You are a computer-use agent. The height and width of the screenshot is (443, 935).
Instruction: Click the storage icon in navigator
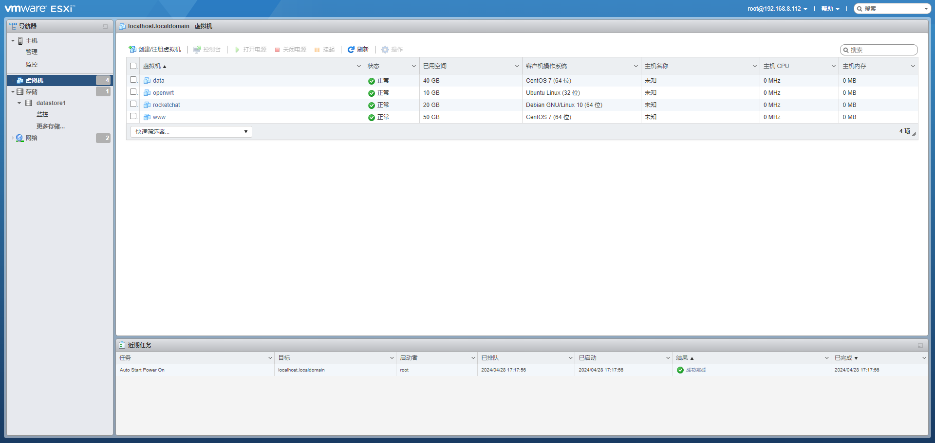pyautogui.click(x=20, y=91)
